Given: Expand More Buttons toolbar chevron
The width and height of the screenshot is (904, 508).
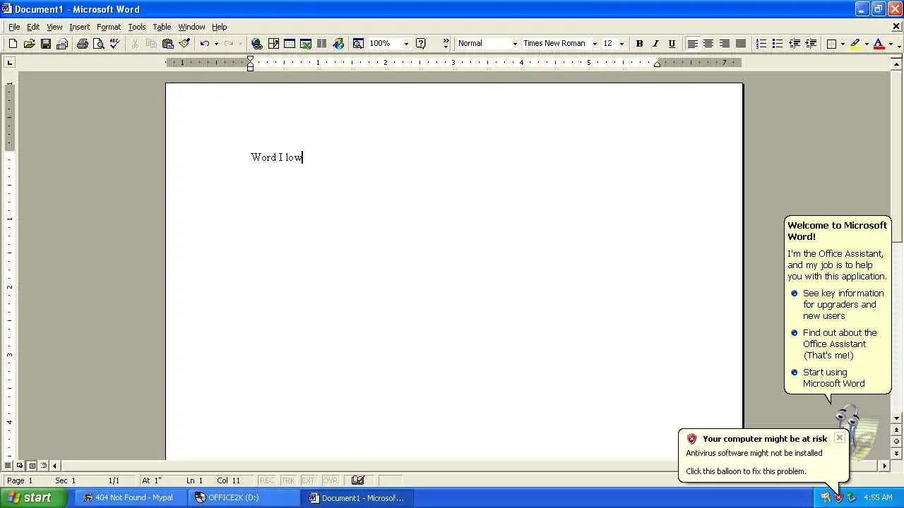Looking at the screenshot, I should [446, 44].
